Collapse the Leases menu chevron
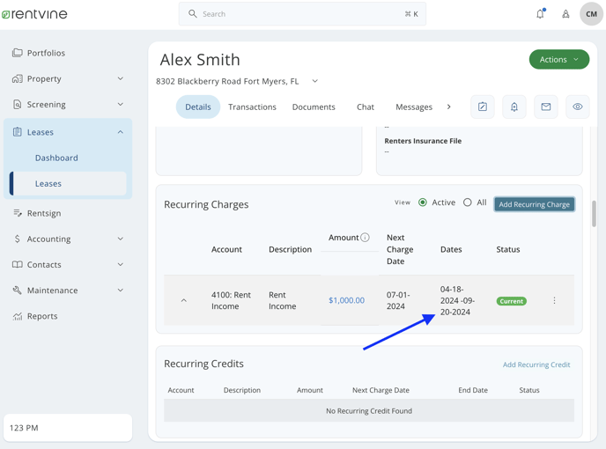606x449 pixels. [121, 132]
